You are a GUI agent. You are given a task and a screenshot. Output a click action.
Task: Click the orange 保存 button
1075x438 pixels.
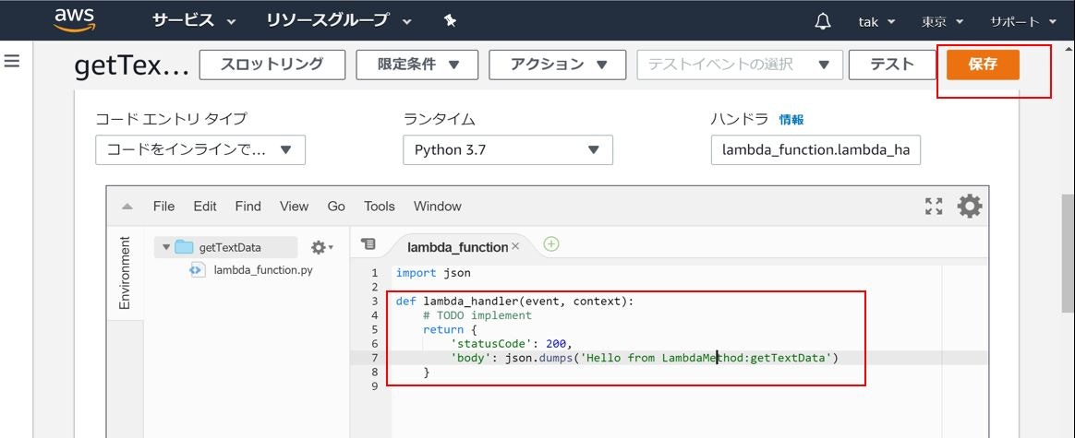[x=983, y=65]
